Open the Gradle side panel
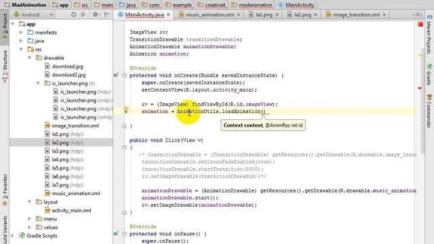 (429, 74)
